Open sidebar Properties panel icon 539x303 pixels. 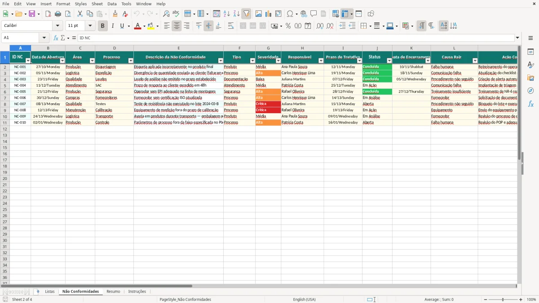530,52
